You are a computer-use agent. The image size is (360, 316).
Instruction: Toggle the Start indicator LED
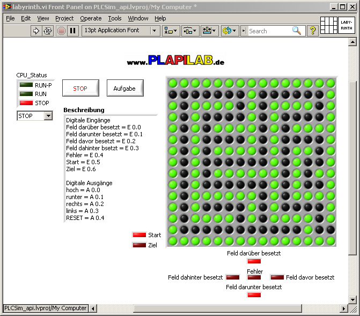point(139,235)
